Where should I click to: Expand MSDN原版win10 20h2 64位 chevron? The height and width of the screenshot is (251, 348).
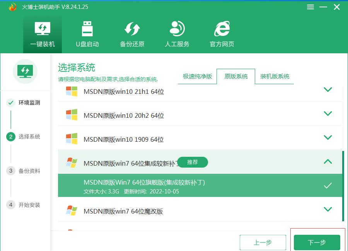(328, 114)
